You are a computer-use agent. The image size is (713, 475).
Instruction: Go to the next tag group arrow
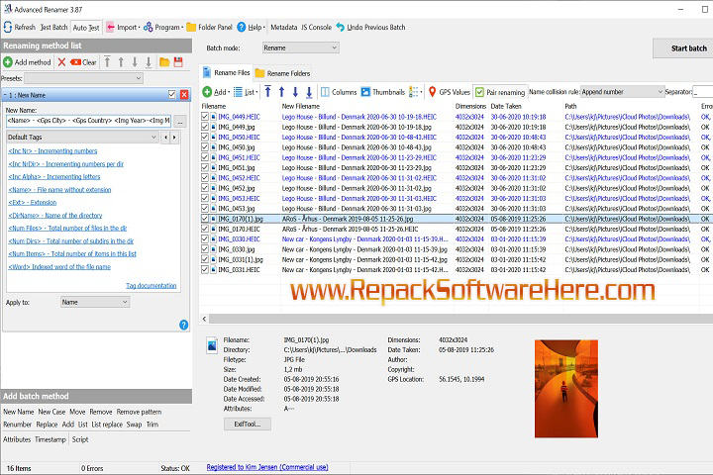(174, 137)
